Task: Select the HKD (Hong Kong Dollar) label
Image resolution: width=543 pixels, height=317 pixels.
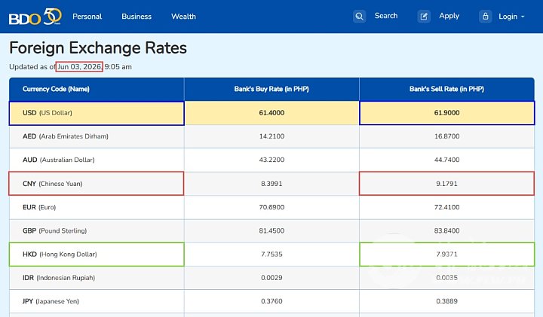Action: [x=60, y=254]
